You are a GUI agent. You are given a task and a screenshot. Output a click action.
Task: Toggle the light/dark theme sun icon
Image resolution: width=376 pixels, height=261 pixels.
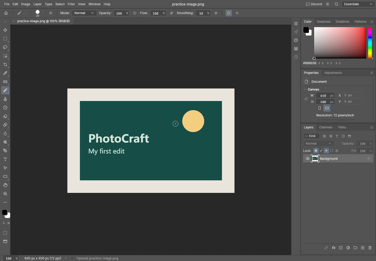pyautogui.click(x=328, y=4)
